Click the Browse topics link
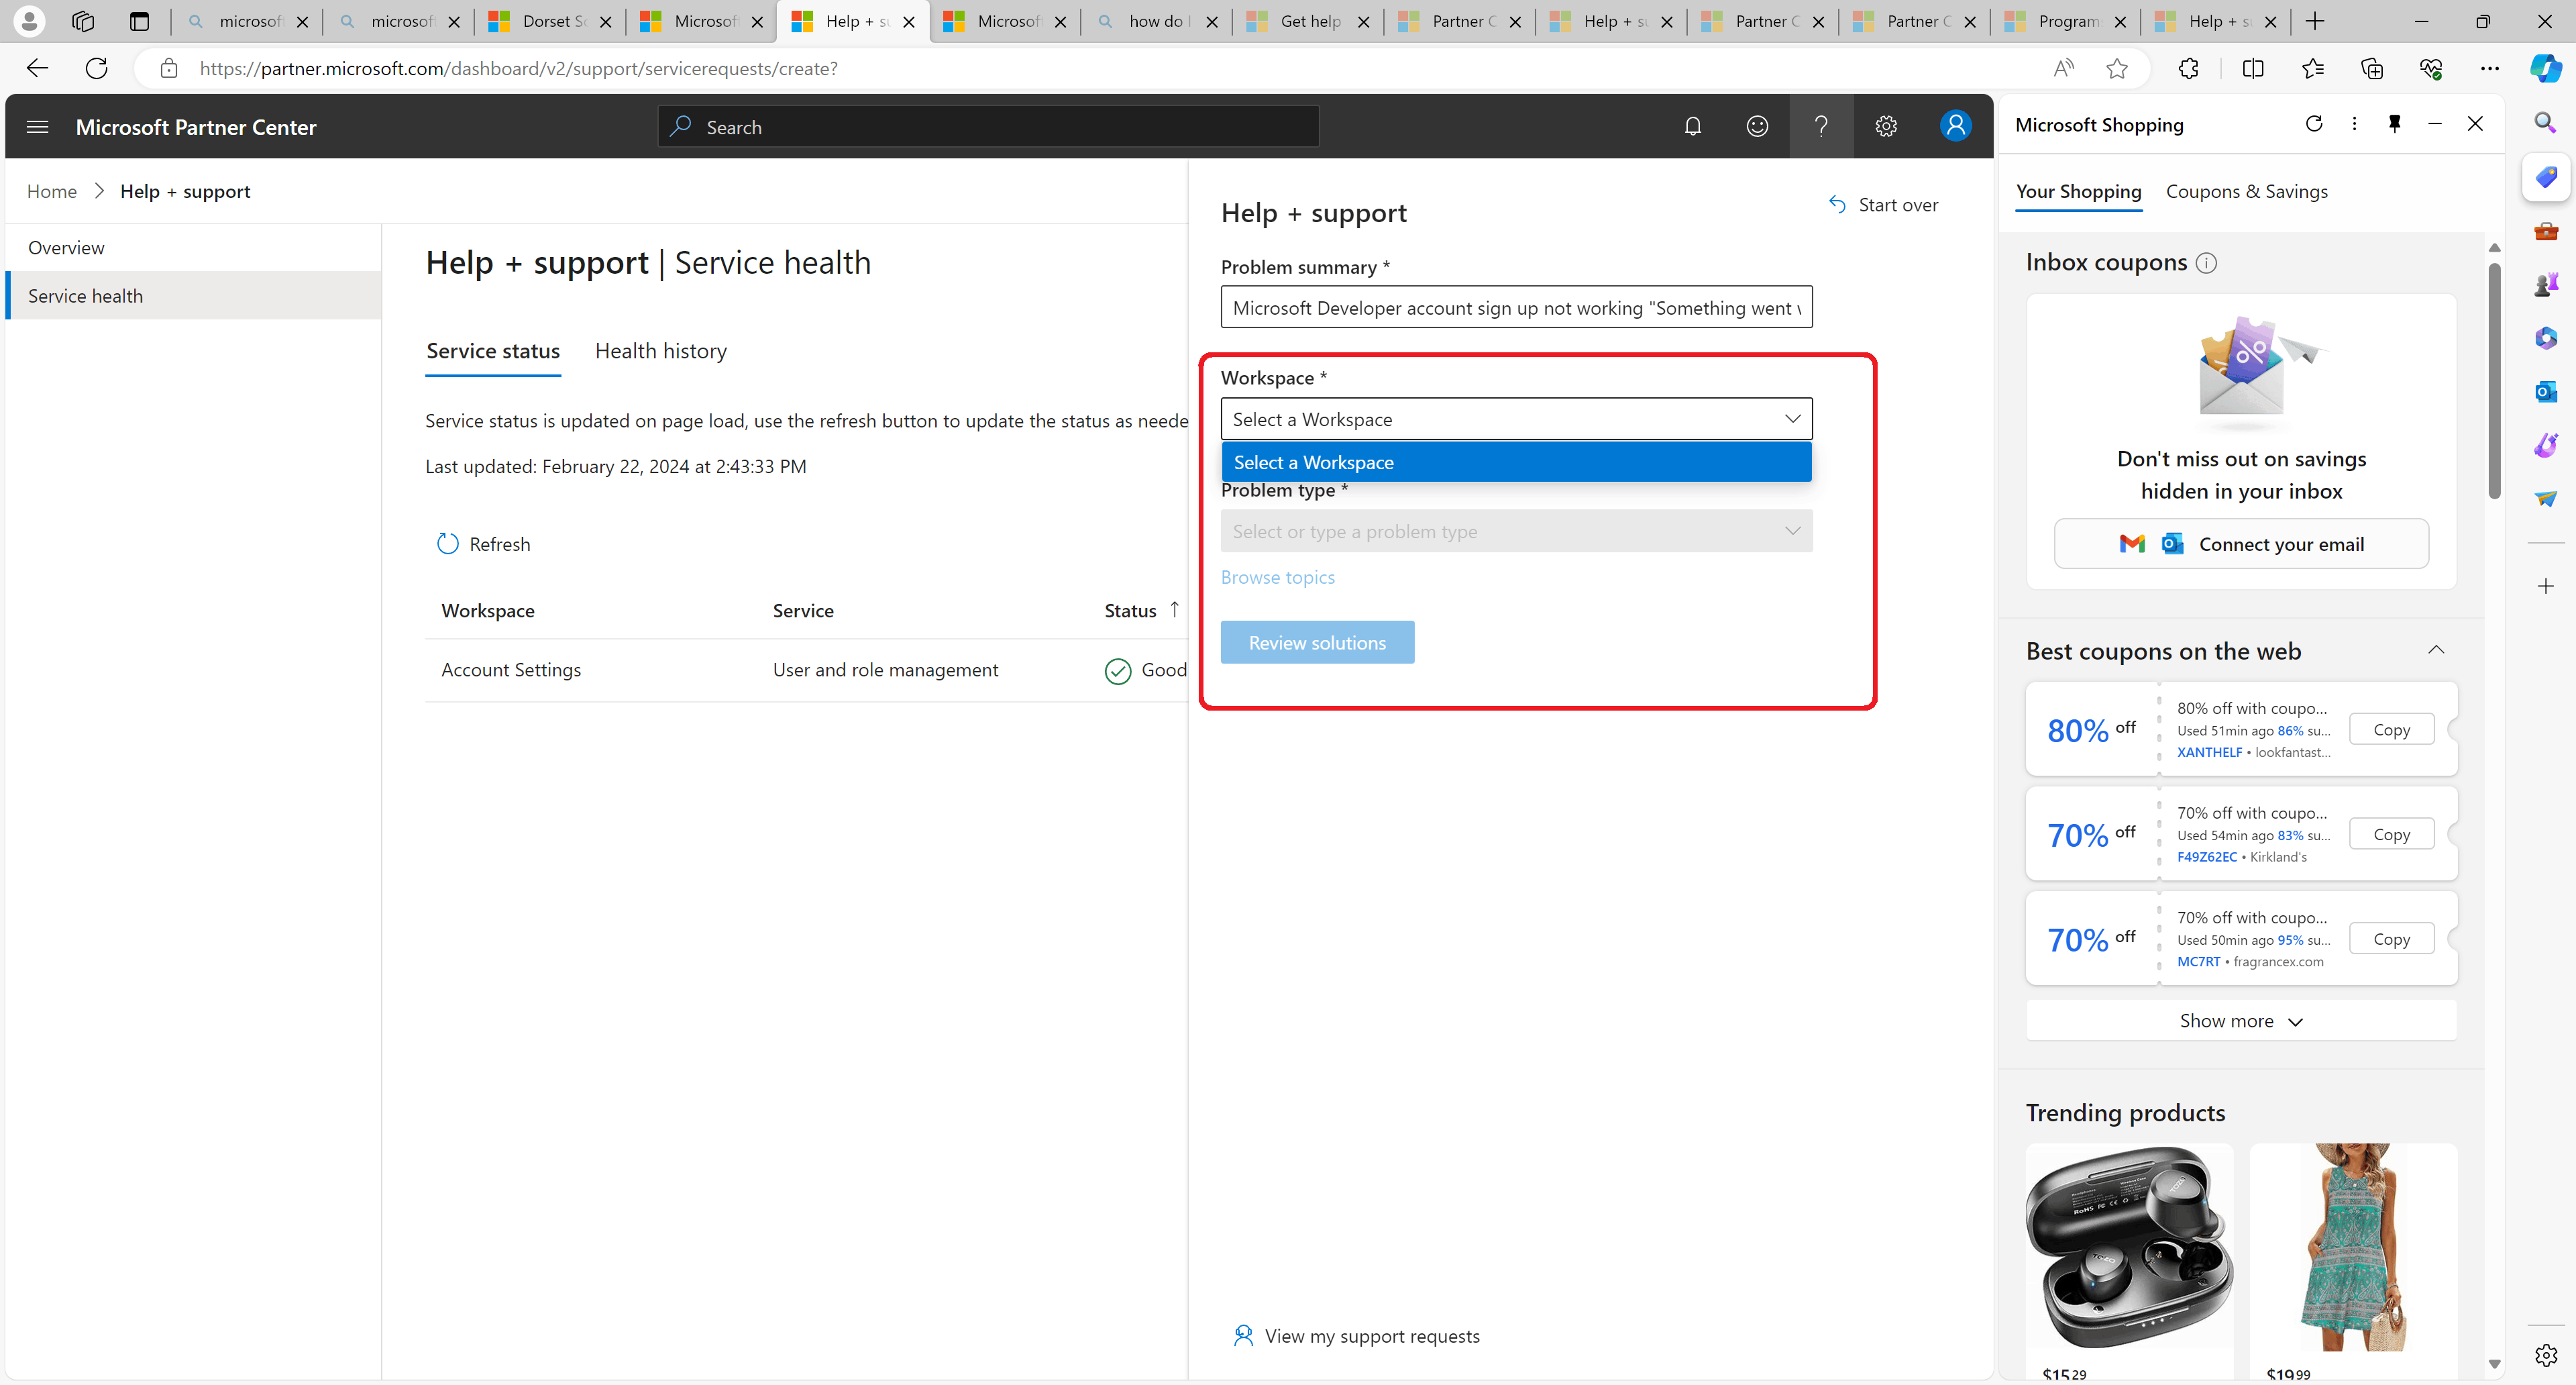This screenshot has height=1385, width=2576. click(x=1279, y=576)
